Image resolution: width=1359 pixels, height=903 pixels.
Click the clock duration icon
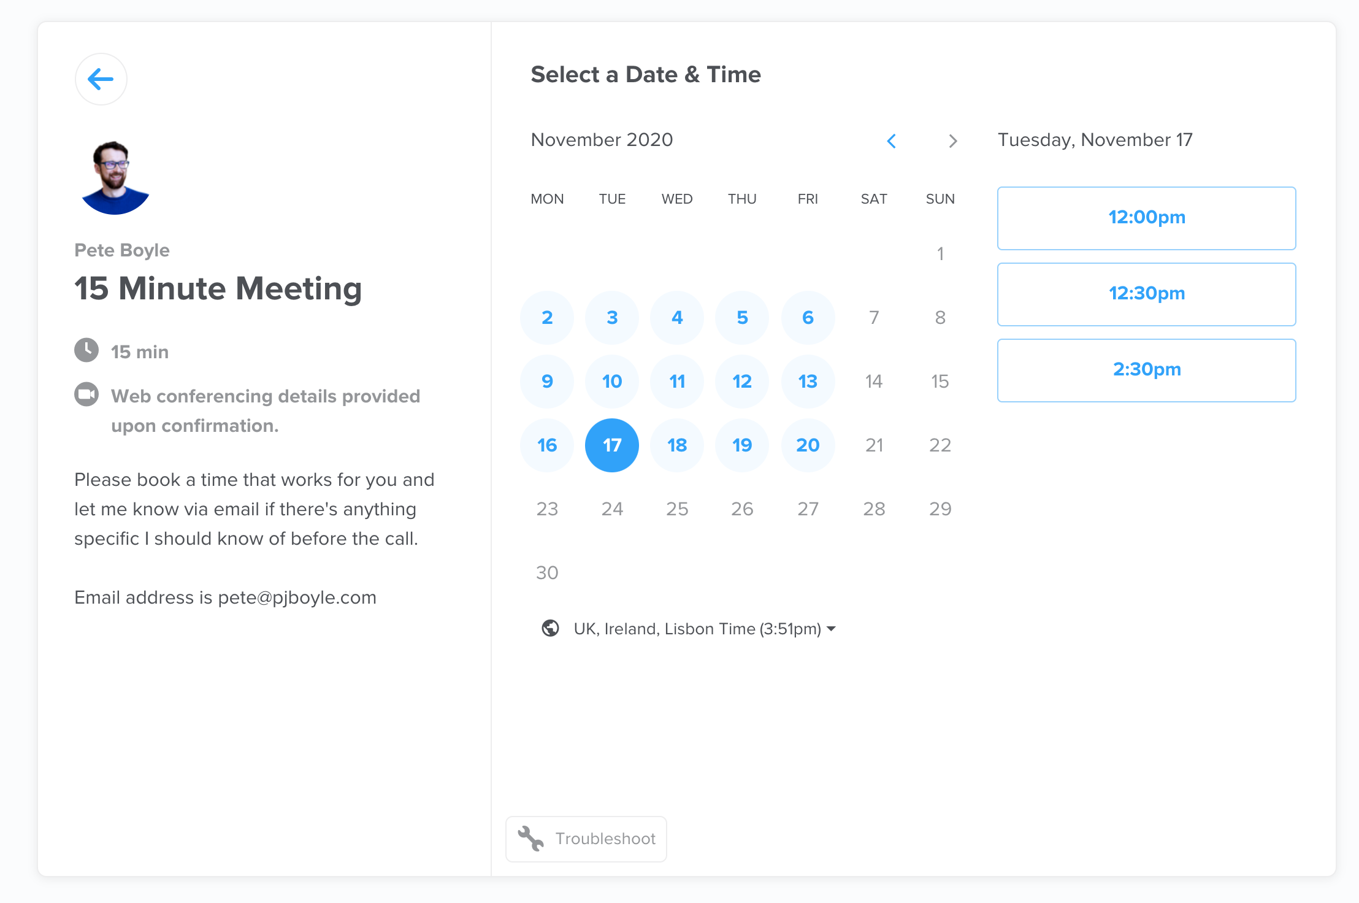coord(86,350)
